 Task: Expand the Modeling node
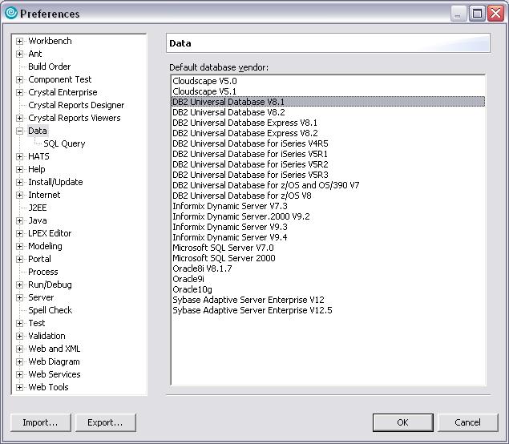coord(19,246)
